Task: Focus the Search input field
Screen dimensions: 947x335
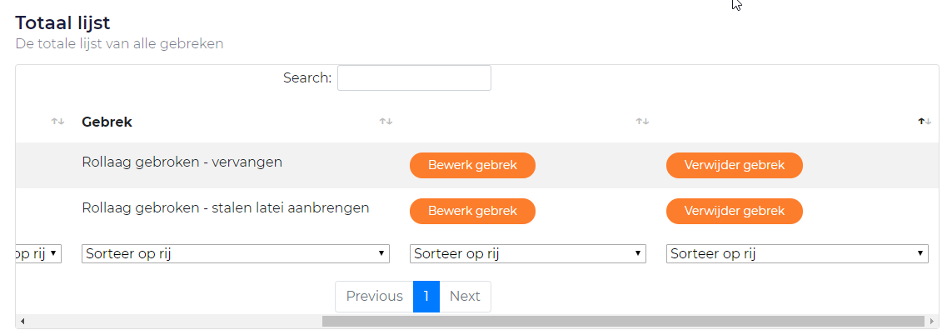Action: point(414,78)
